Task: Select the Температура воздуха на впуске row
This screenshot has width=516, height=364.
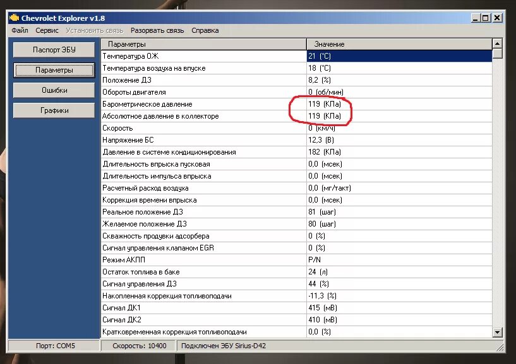Action: click(296, 68)
